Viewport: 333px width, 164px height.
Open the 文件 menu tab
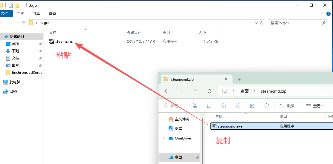[x=5, y=13]
